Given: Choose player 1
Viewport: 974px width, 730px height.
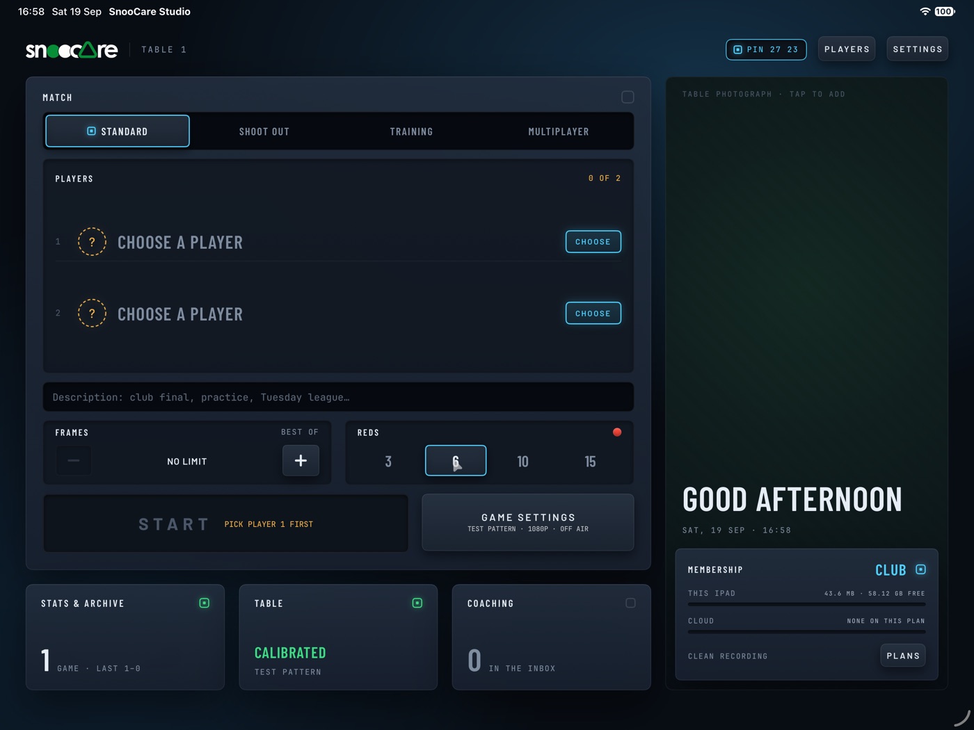Looking at the screenshot, I should 593,242.
